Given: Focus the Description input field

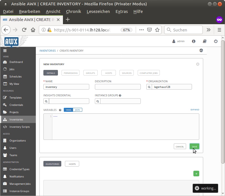Looking at the screenshot, I should [118, 87].
